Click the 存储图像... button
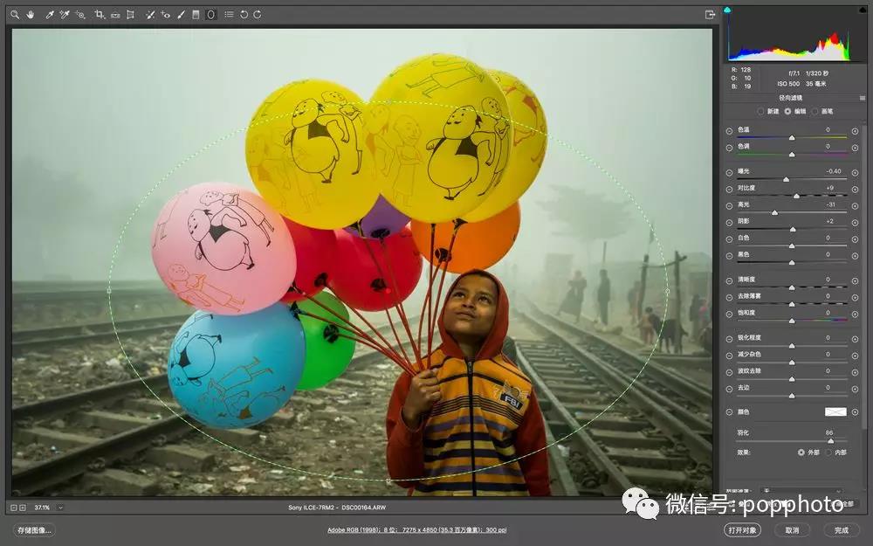Image resolution: width=873 pixels, height=546 pixels. [x=34, y=530]
